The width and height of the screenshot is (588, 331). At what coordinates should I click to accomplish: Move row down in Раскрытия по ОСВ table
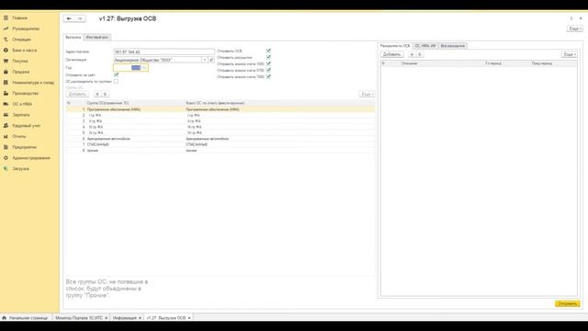click(419, 54)
